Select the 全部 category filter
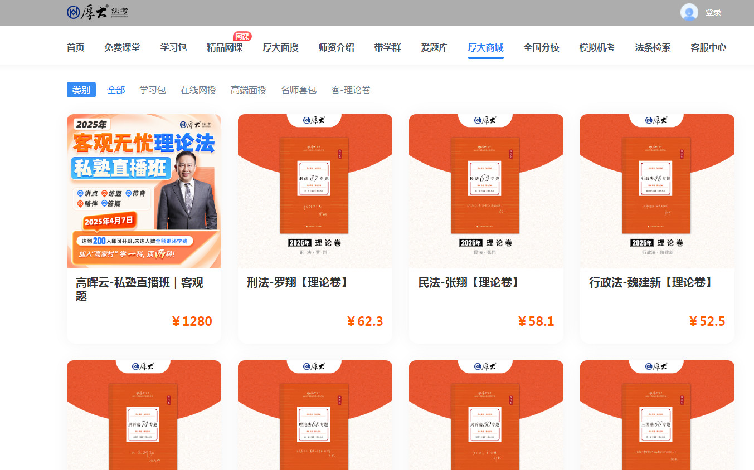 (x=116, y=90)
